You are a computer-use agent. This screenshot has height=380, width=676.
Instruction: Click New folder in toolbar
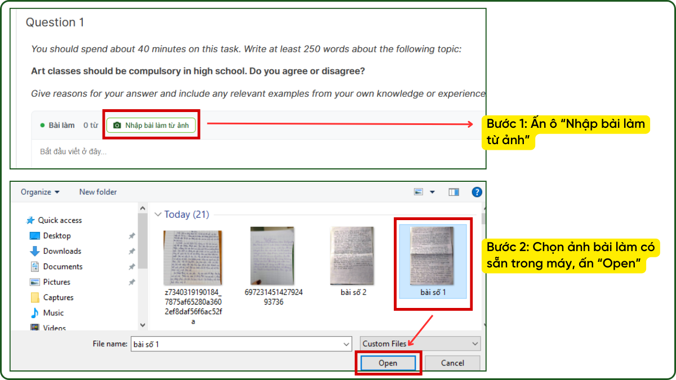pos(98,192)
